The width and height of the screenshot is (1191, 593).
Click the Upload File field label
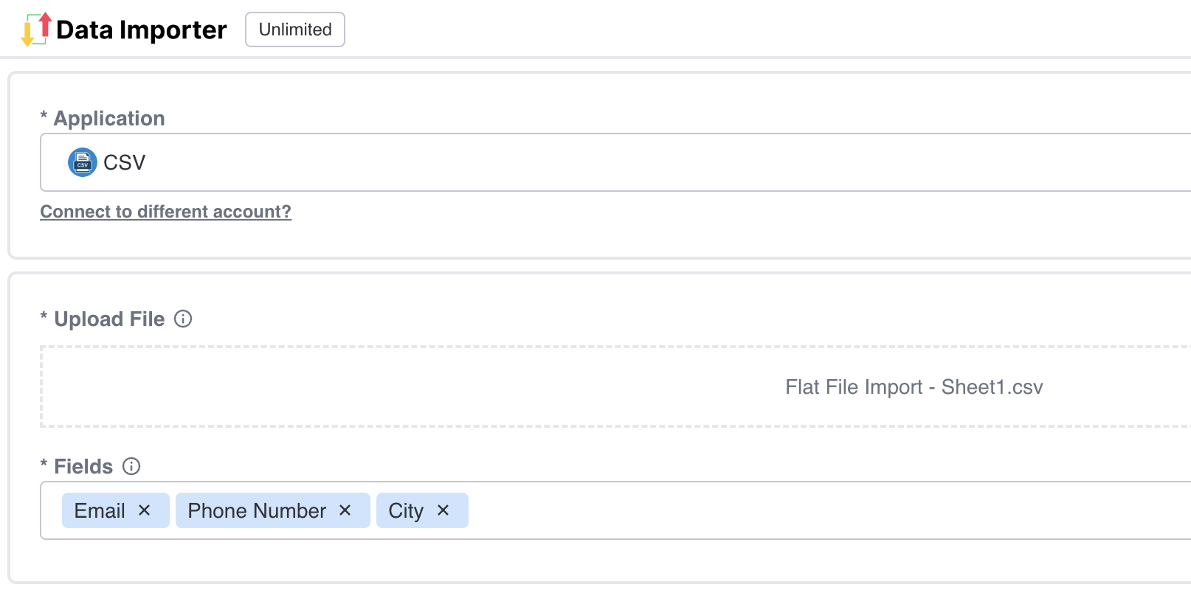click(x=109, y=319)
